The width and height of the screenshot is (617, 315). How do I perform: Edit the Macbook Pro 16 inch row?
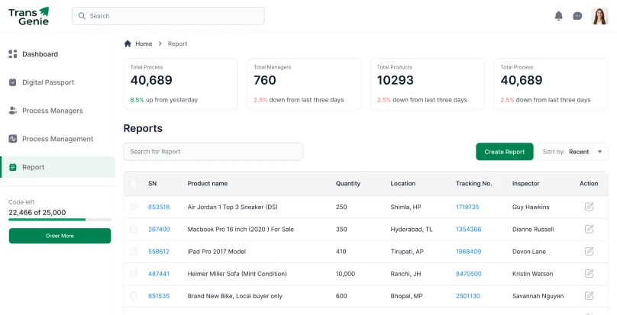[589, 229]
